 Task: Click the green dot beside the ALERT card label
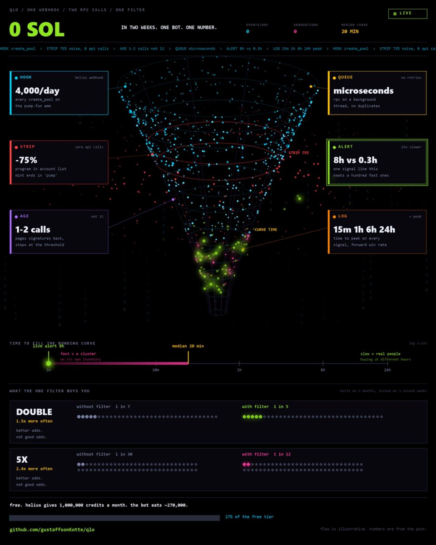tap(334, 147)
